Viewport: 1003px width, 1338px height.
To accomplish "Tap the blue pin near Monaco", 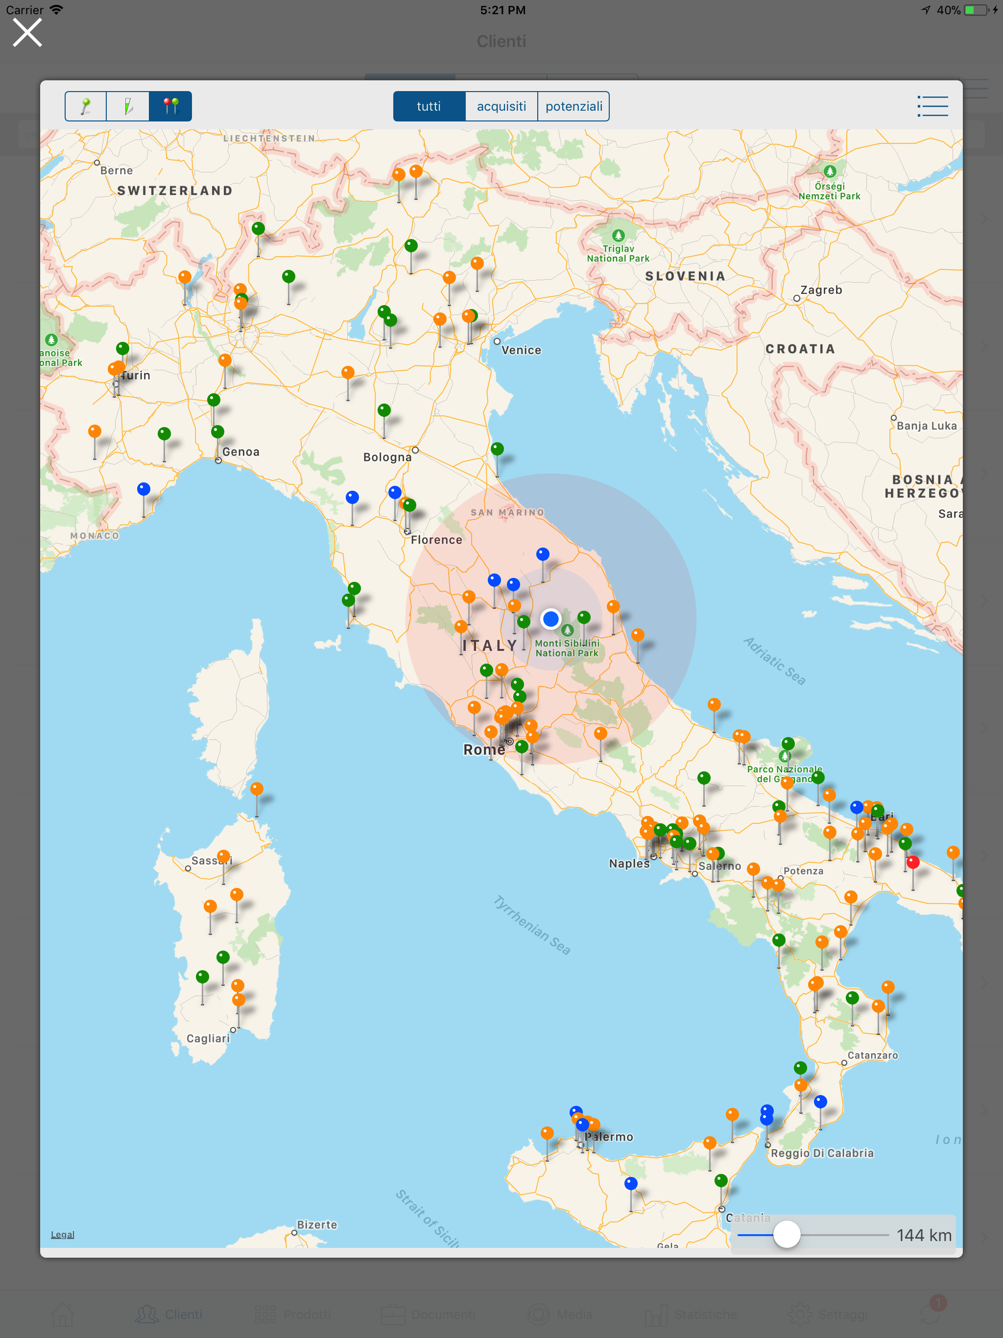I will coord(143,489).
